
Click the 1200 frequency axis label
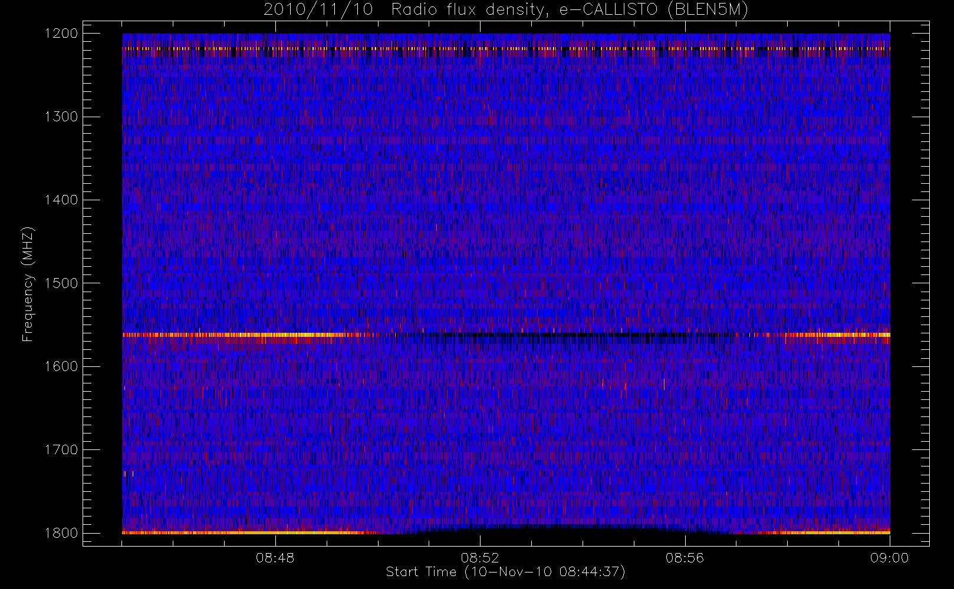pyautogui.click(x=61, y=34)
